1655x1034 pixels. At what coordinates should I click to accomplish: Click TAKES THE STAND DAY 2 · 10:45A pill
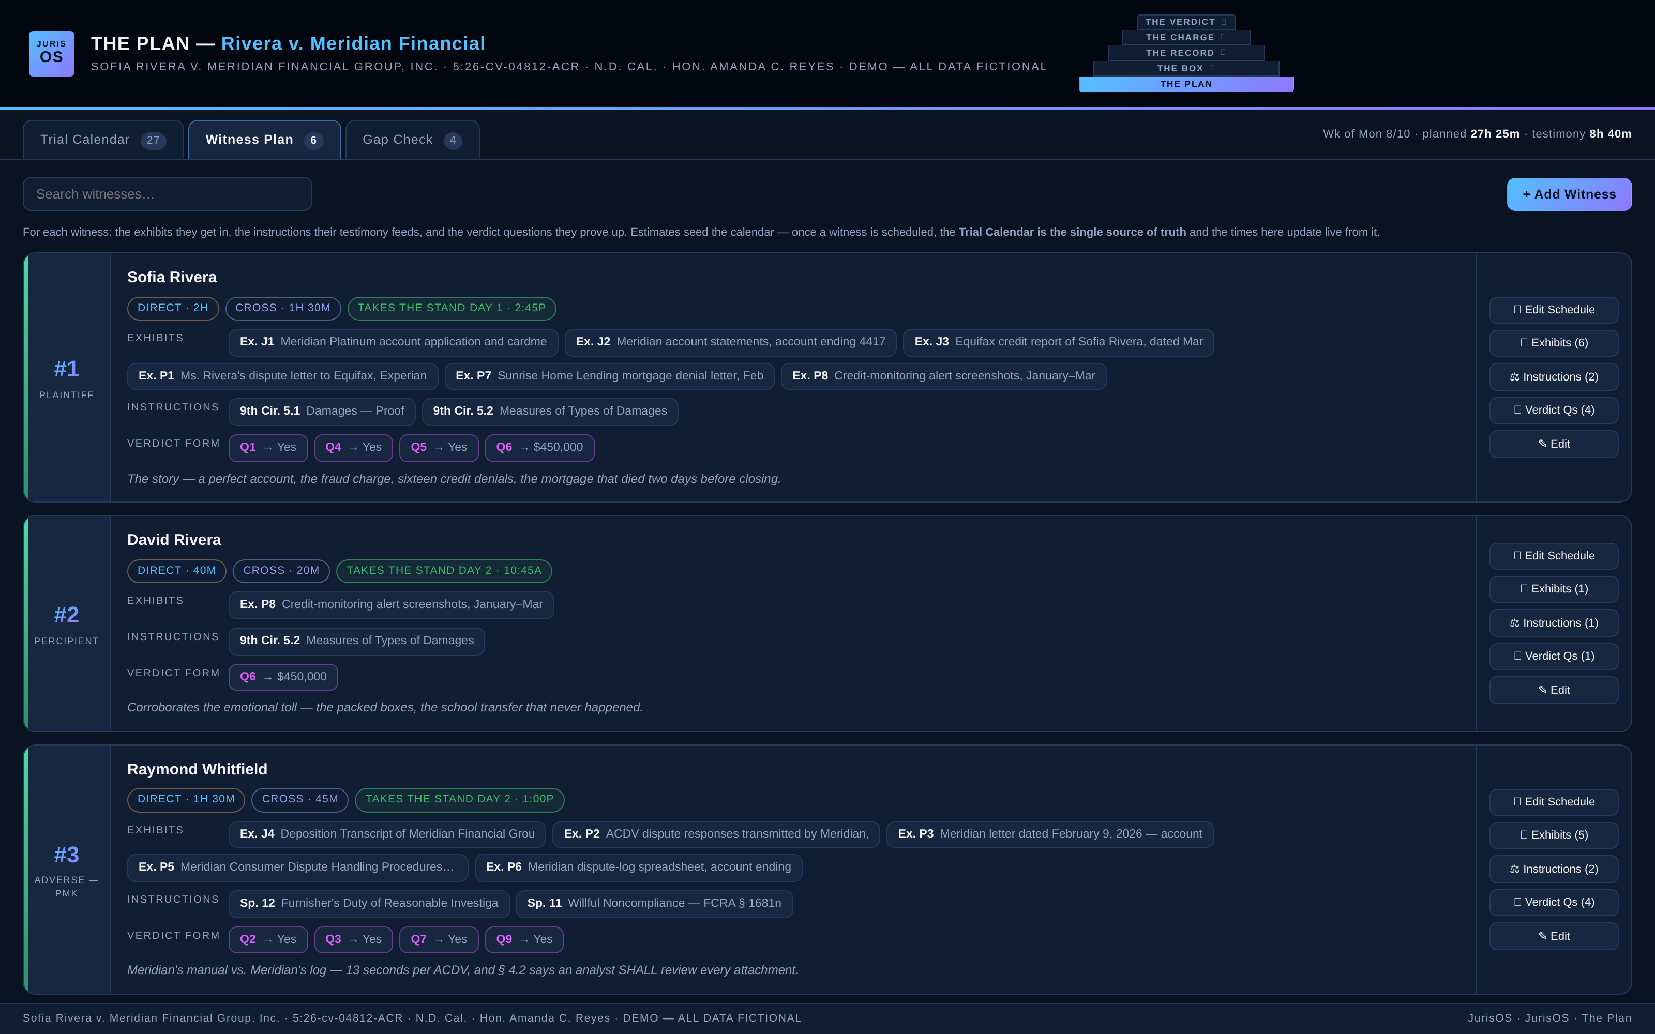(444, 571)
